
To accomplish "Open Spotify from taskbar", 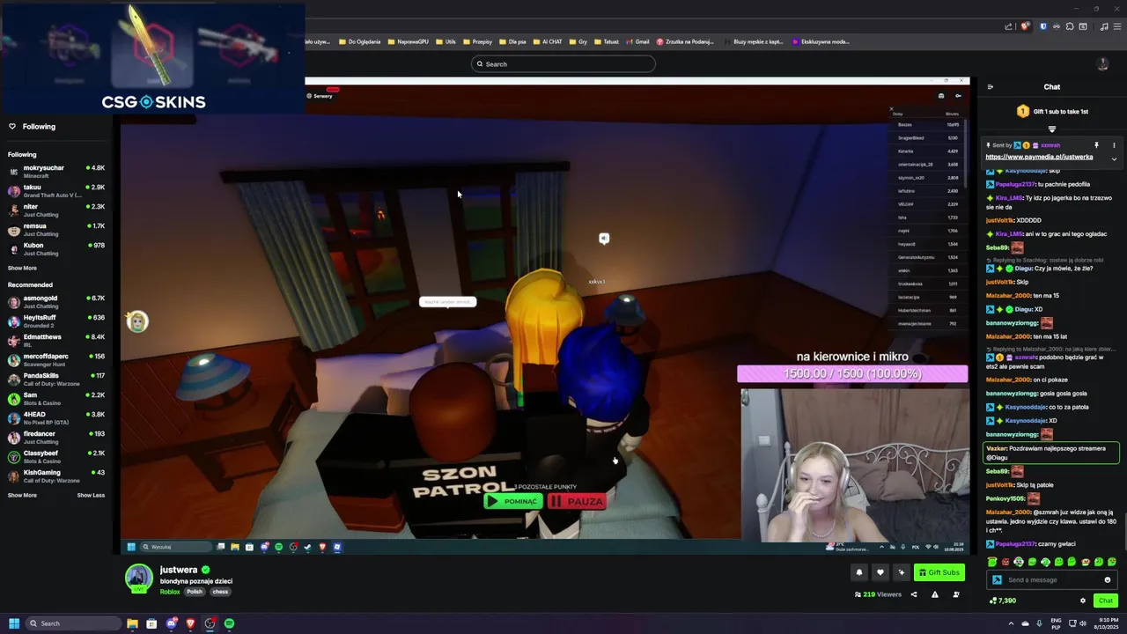I will (x=229, y=623).
